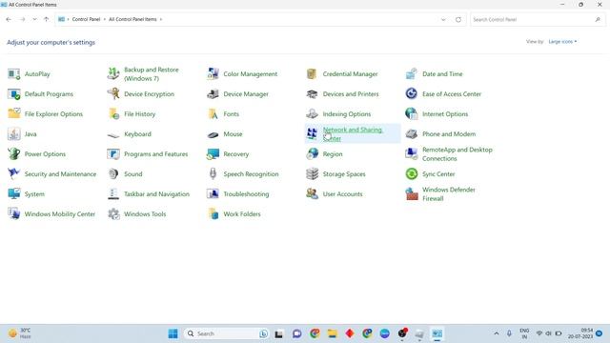Click the Indexing Options icon
Image resolution: width=610 pixels, height=343 pixels.
tap(312, 113)
